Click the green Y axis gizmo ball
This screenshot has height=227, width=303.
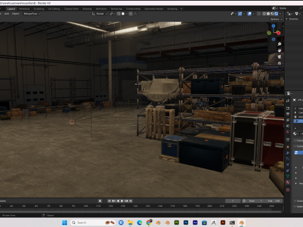(269, 33)
